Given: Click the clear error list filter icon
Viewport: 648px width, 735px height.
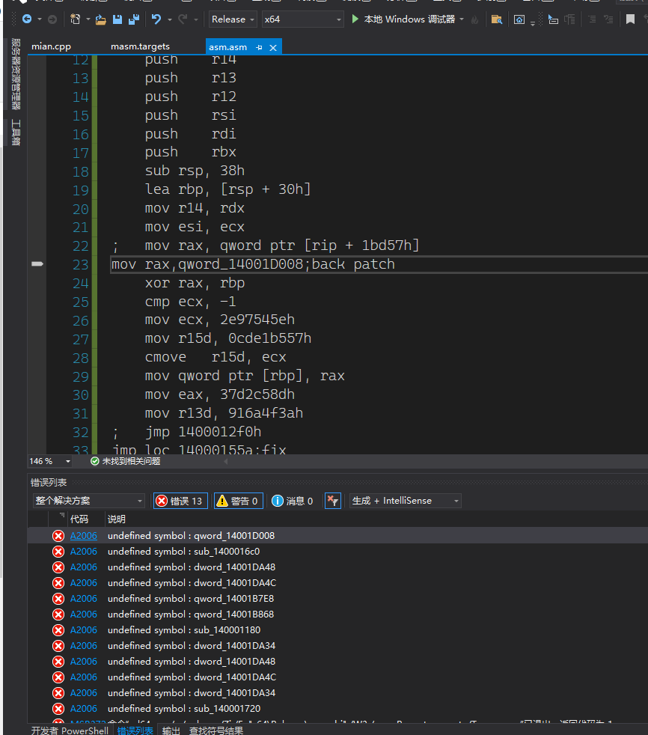Looking at the screenshot, I should click(333, 501).
